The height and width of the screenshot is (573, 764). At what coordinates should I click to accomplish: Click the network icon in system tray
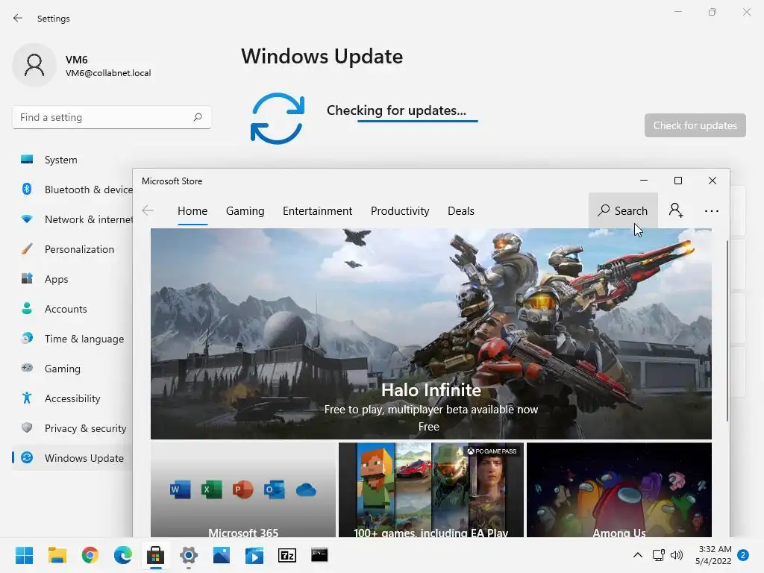point(658,555)
